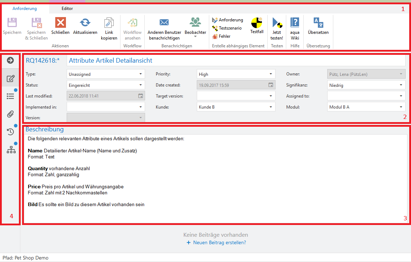Click the requirement title text field

tap(235, 61)
